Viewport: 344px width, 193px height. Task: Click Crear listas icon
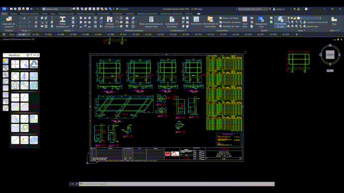[245, 22]
